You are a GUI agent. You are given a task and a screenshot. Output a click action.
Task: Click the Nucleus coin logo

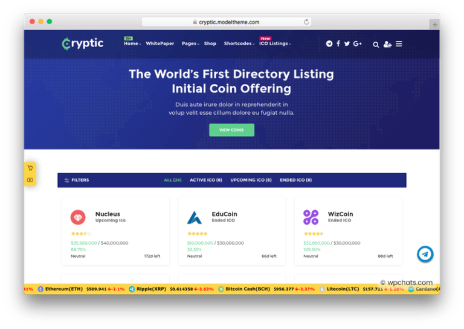click(78, 217)
